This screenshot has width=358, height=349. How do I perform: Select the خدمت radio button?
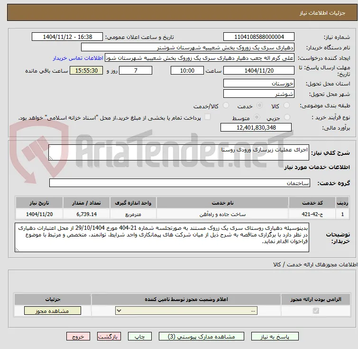259,105
